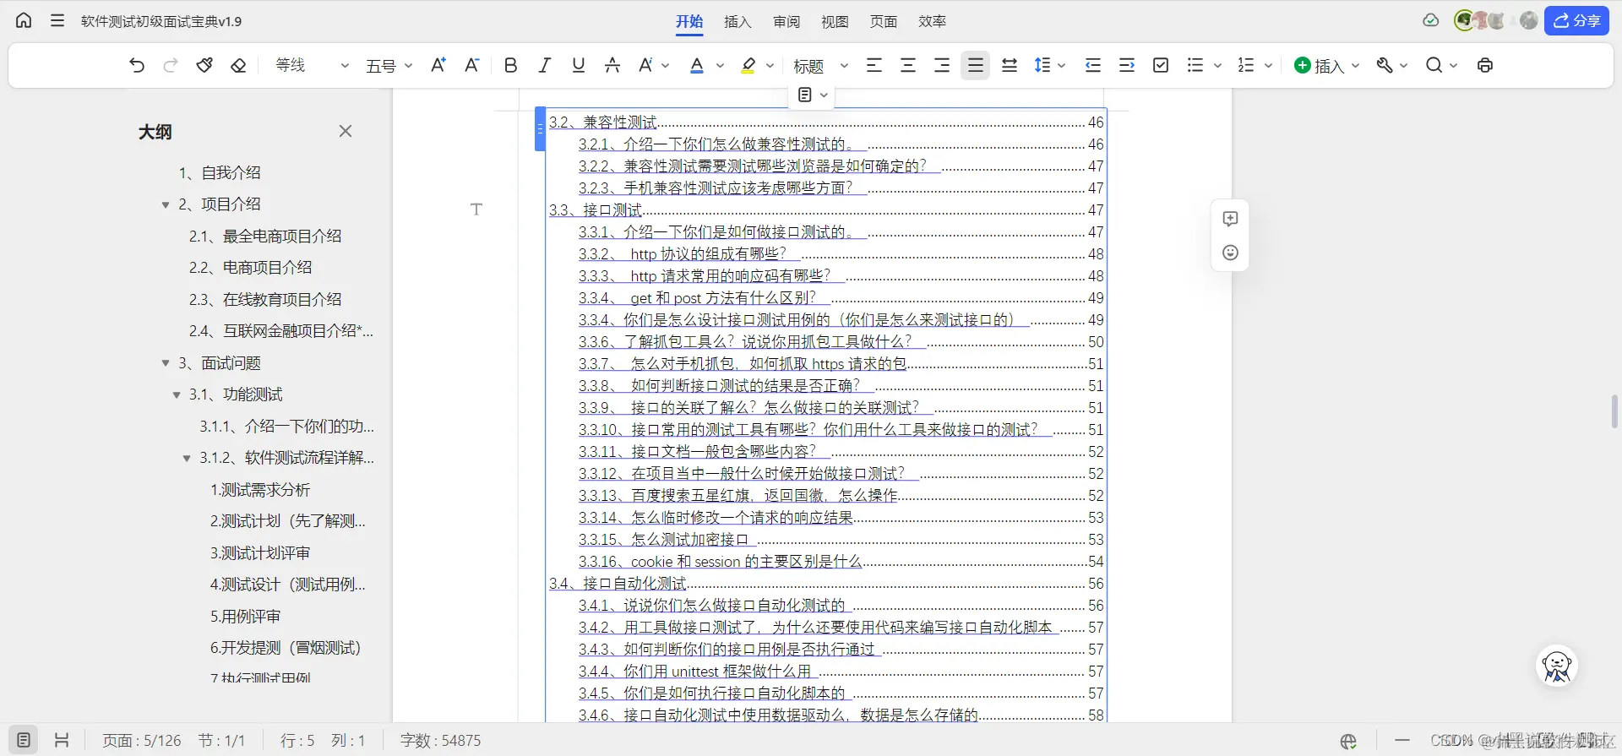
Task: Toggle underline formatting
Action: point(578,65)
